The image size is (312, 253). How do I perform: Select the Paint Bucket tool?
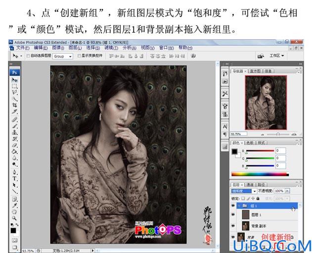(x=14, y=152)
